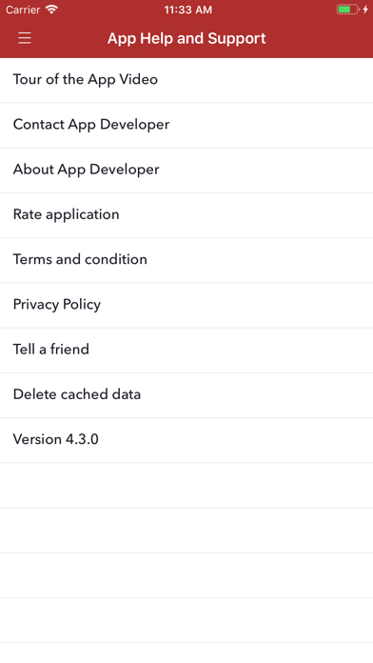Viewport: 373px width, 663px height.
Task: Tap the empty white space right of Privacy Policy
Action: click(x=237, y=305)
